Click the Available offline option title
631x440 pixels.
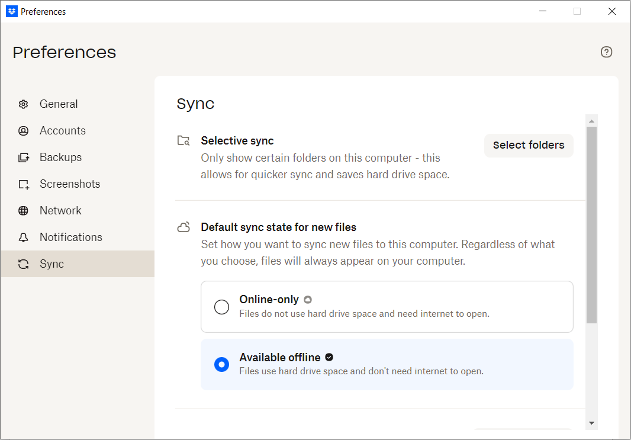click(x=279, y=357)
